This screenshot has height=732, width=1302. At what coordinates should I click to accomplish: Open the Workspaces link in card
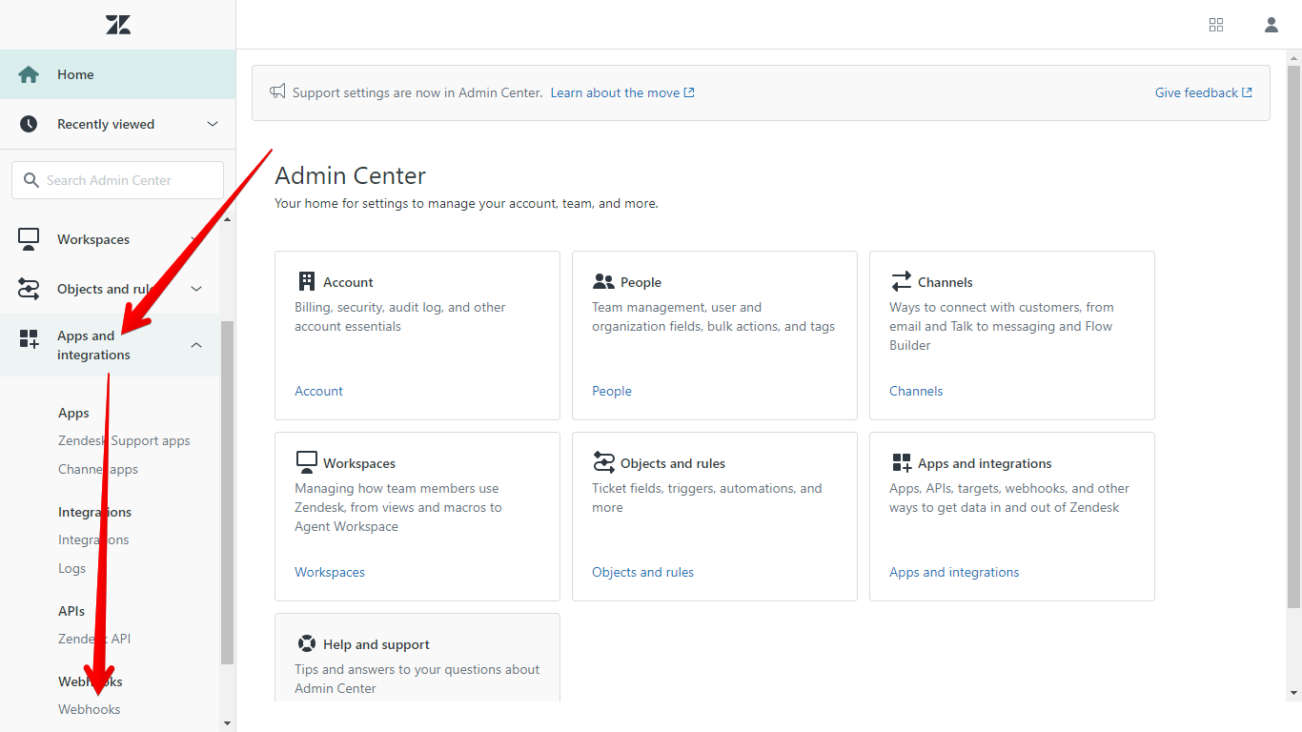pyautogui.click(x=330, y=572)
